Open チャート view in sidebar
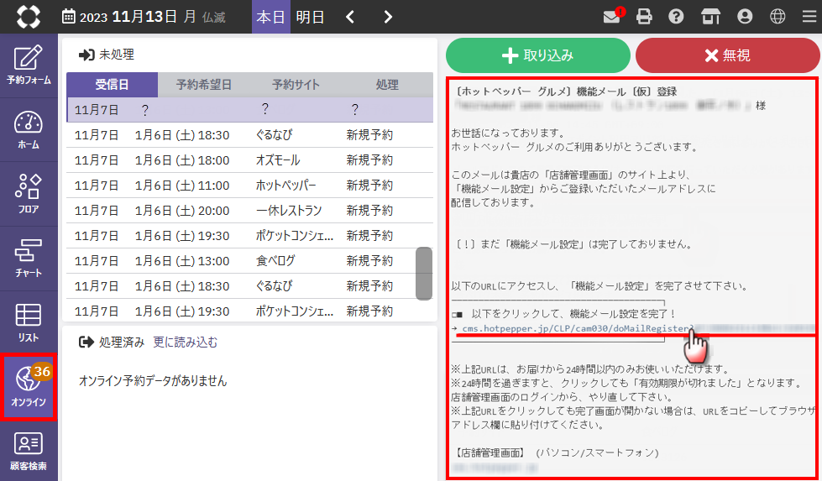 point(29,259)
